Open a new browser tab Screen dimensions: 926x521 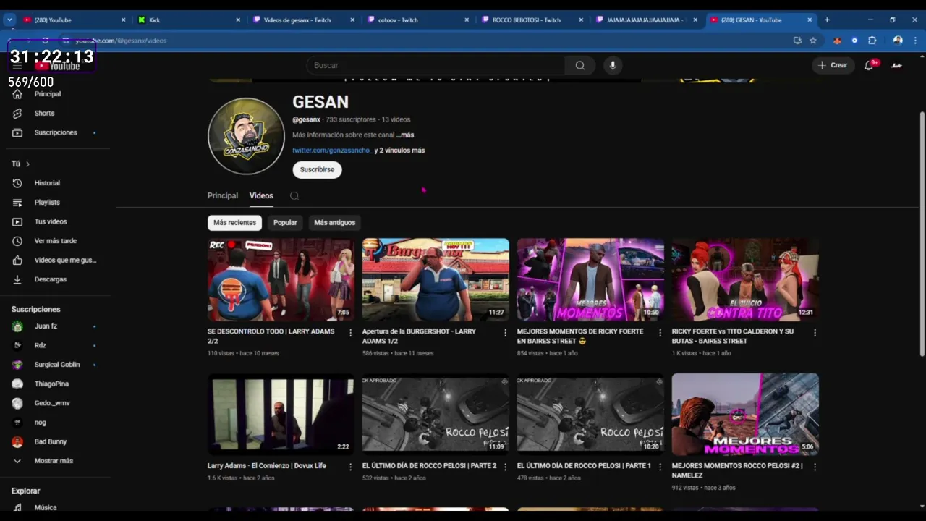[x=827, y=20]
